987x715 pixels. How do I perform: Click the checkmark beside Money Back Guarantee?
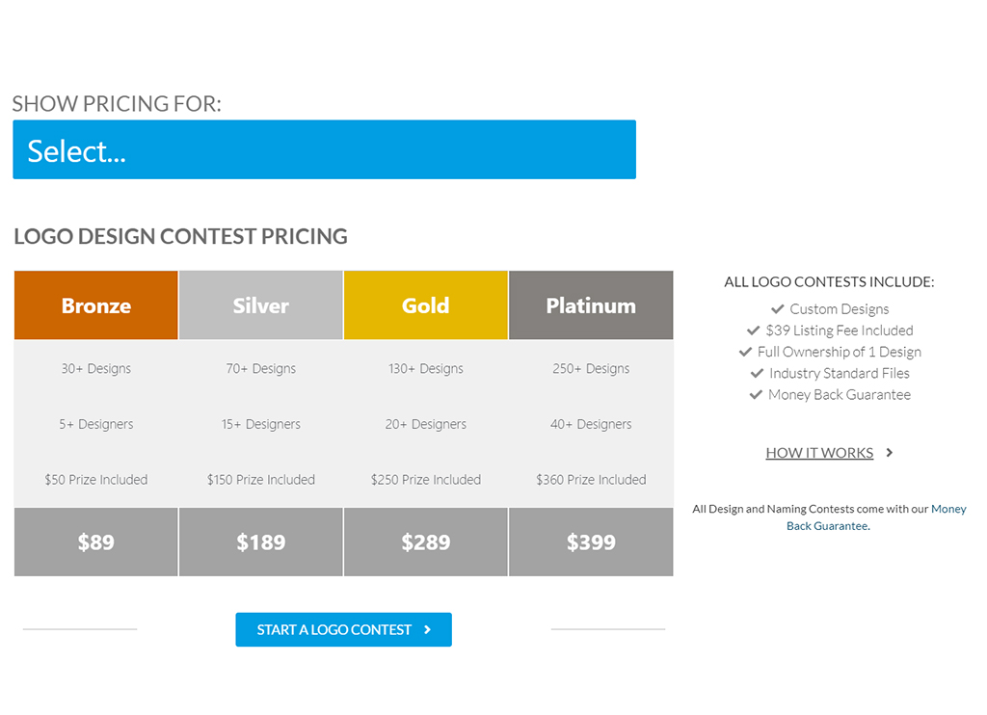(x=756, y=395)
